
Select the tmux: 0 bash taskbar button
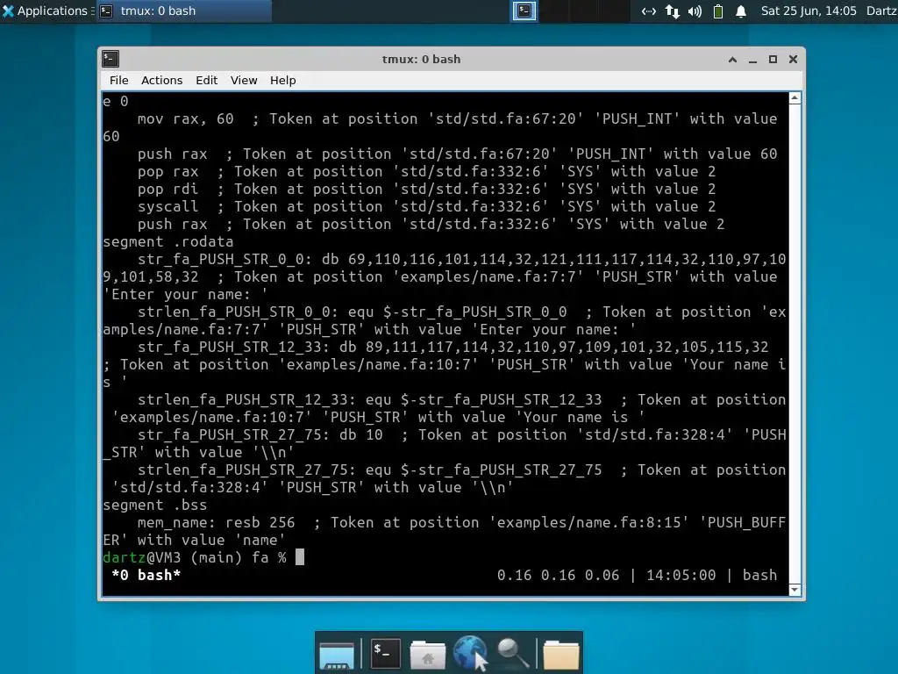183,11
